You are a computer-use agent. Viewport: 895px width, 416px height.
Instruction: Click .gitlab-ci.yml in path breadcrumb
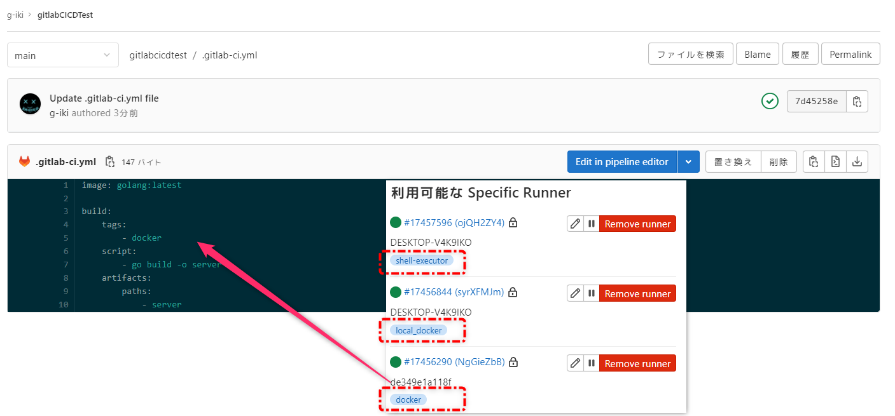click(230, 55)
